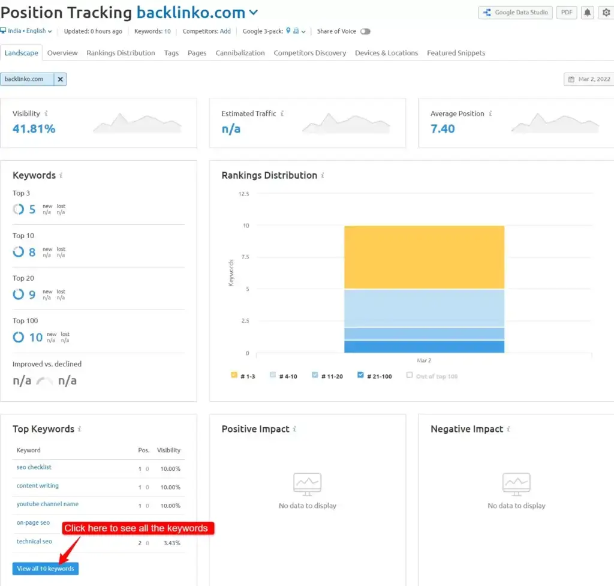This screenshot has width=614, height=586.
Task: Uncheck the # 21-100 legend checkbox
Action: tap(359, 375)
